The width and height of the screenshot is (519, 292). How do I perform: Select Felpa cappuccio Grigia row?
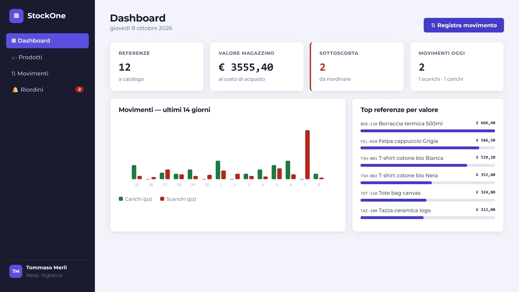click(428, 144)
